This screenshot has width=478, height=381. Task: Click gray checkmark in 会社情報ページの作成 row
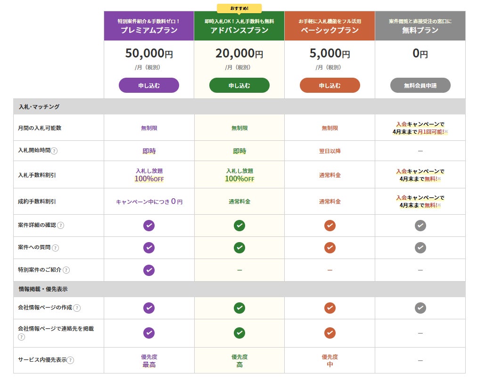tap(420, 308)
